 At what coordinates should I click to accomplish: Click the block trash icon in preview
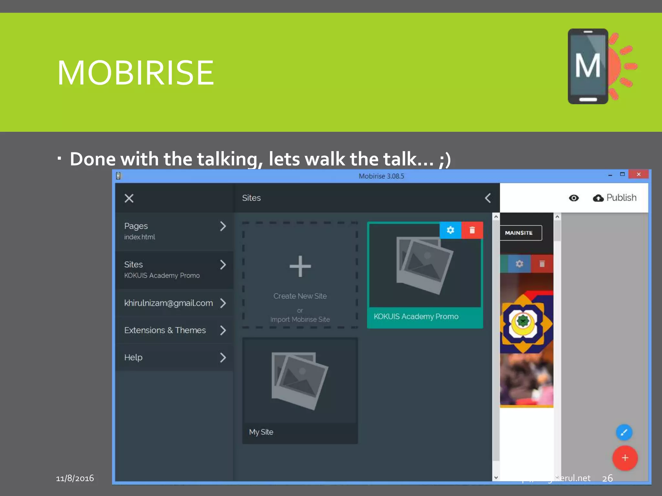[x=542, y=264]
